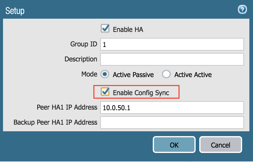
Task: Click the "Active Active" label text
Action: pos(193,75)
